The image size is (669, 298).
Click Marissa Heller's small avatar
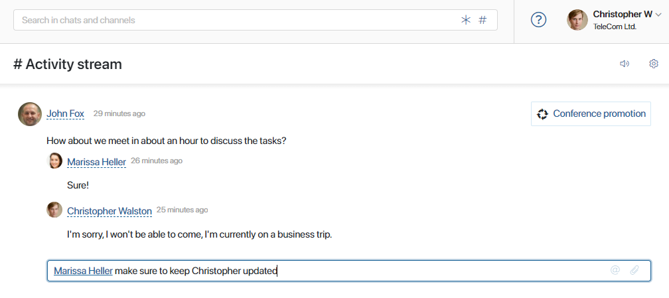pyautogui.click(x=54, y=161)
